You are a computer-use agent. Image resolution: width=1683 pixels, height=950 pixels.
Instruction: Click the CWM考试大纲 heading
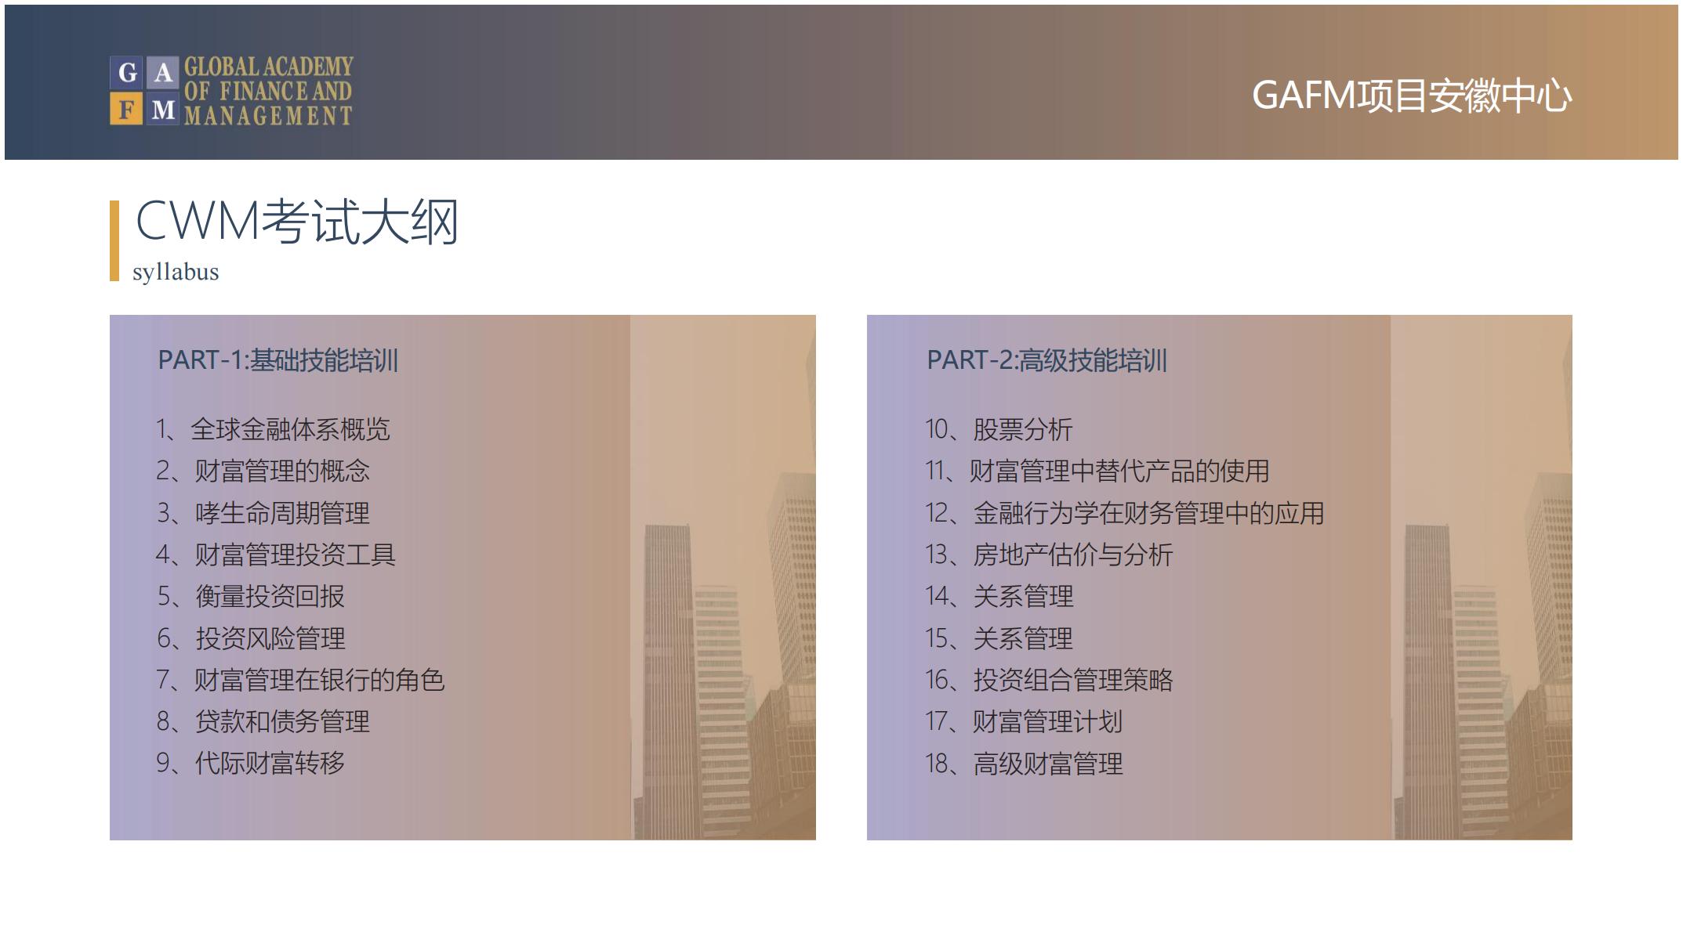296,222
